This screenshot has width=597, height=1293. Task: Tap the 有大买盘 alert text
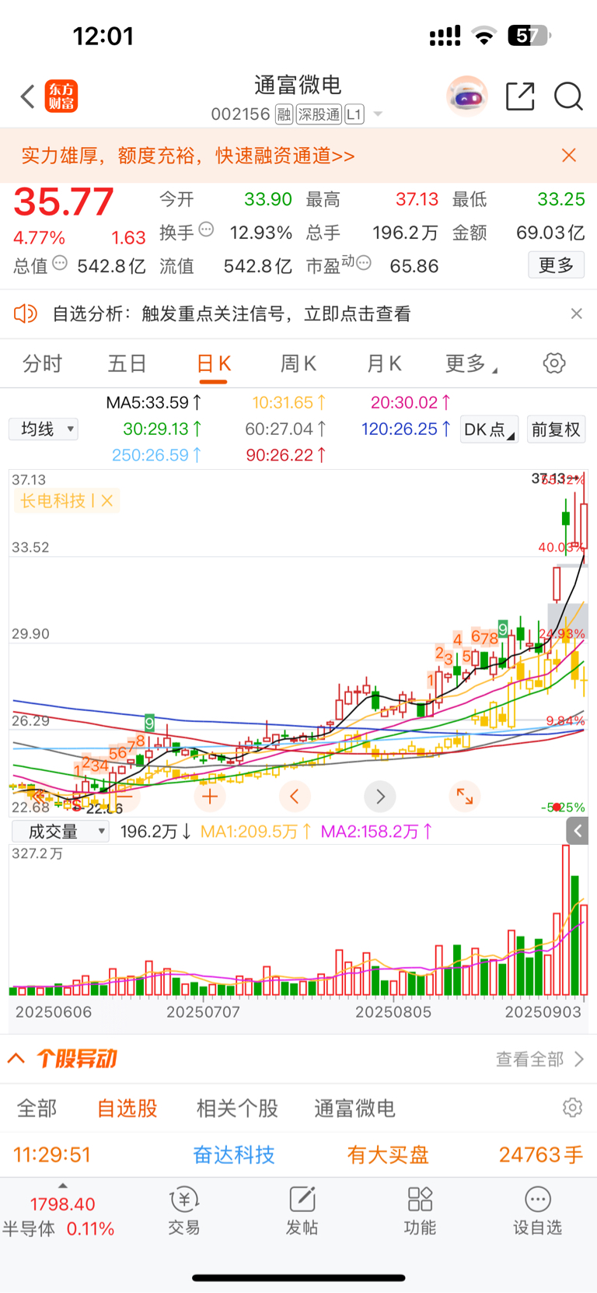tap(388, 1155)
